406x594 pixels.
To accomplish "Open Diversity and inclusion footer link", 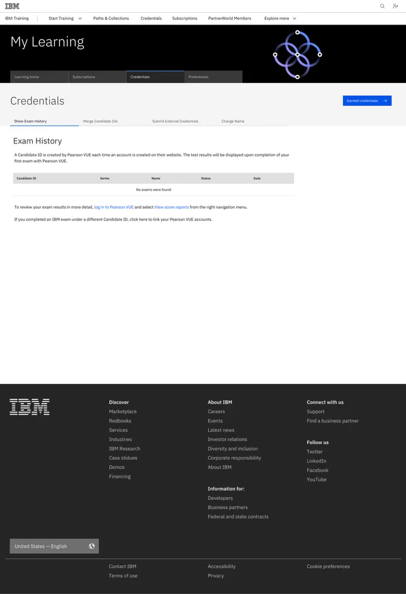I will point(233,449).
